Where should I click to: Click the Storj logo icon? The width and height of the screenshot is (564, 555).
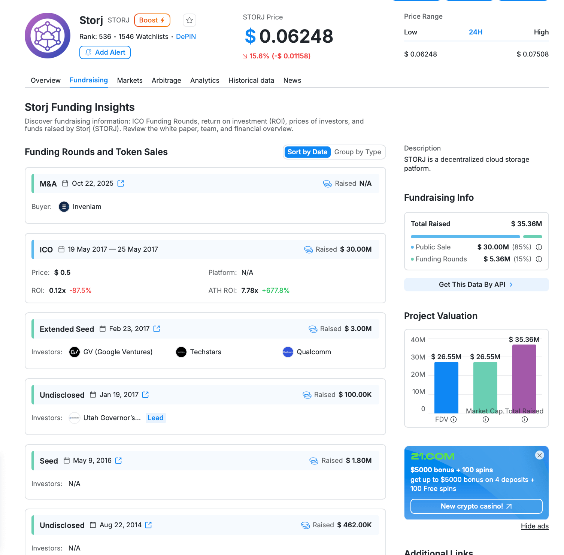coord(48,36)
